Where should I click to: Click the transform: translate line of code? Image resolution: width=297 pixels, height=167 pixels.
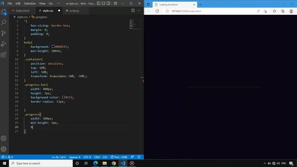[x=59, y=76]
